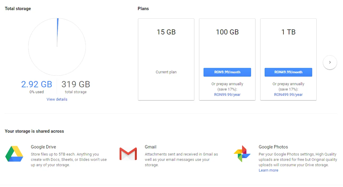The image size is (343, 187).
Task: Open Learn more about Google Photos storage
Action: [268, 170]
